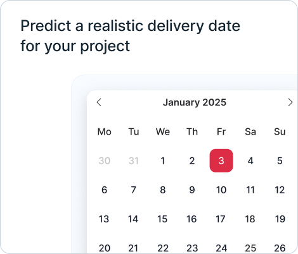Image resolution: width=298 pixels, height=254 pixels.
Task: Select Monday January 13
Action: tap(104, 219)
